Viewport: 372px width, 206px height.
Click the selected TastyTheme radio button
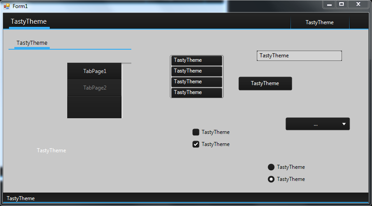coord(271,179)
